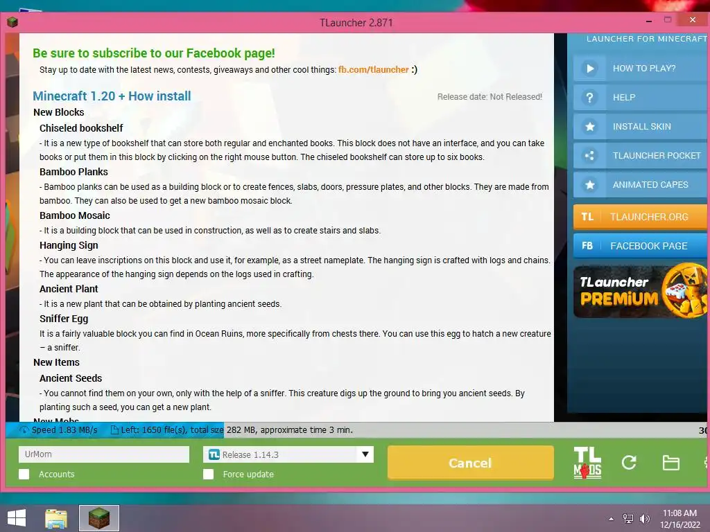Screen dimensions: 710x532
Task: Follow the fb.com/tlauncher link
Action: (374, 70)
